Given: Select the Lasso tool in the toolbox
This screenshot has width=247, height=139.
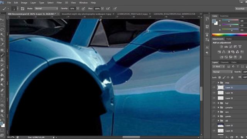Looking at the screenshot, I should pyautogui.click(x=2, y=29).
